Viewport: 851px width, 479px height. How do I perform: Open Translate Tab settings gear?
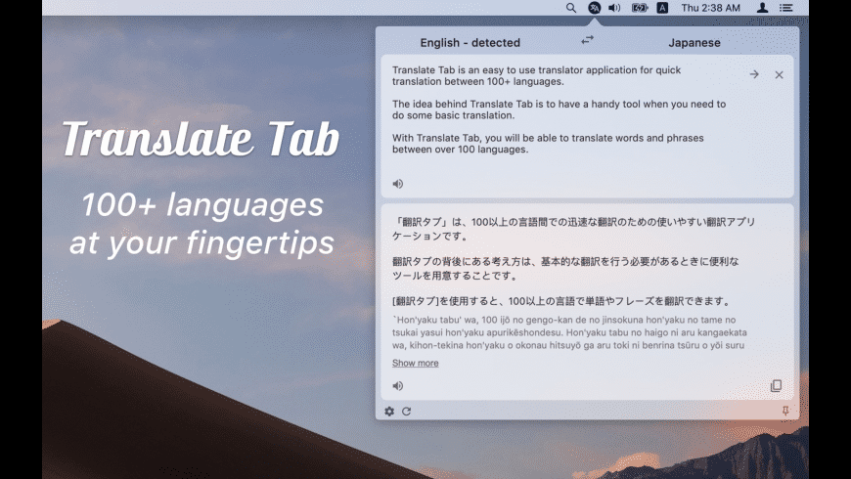pyautogui.click(x=389, y=412)
